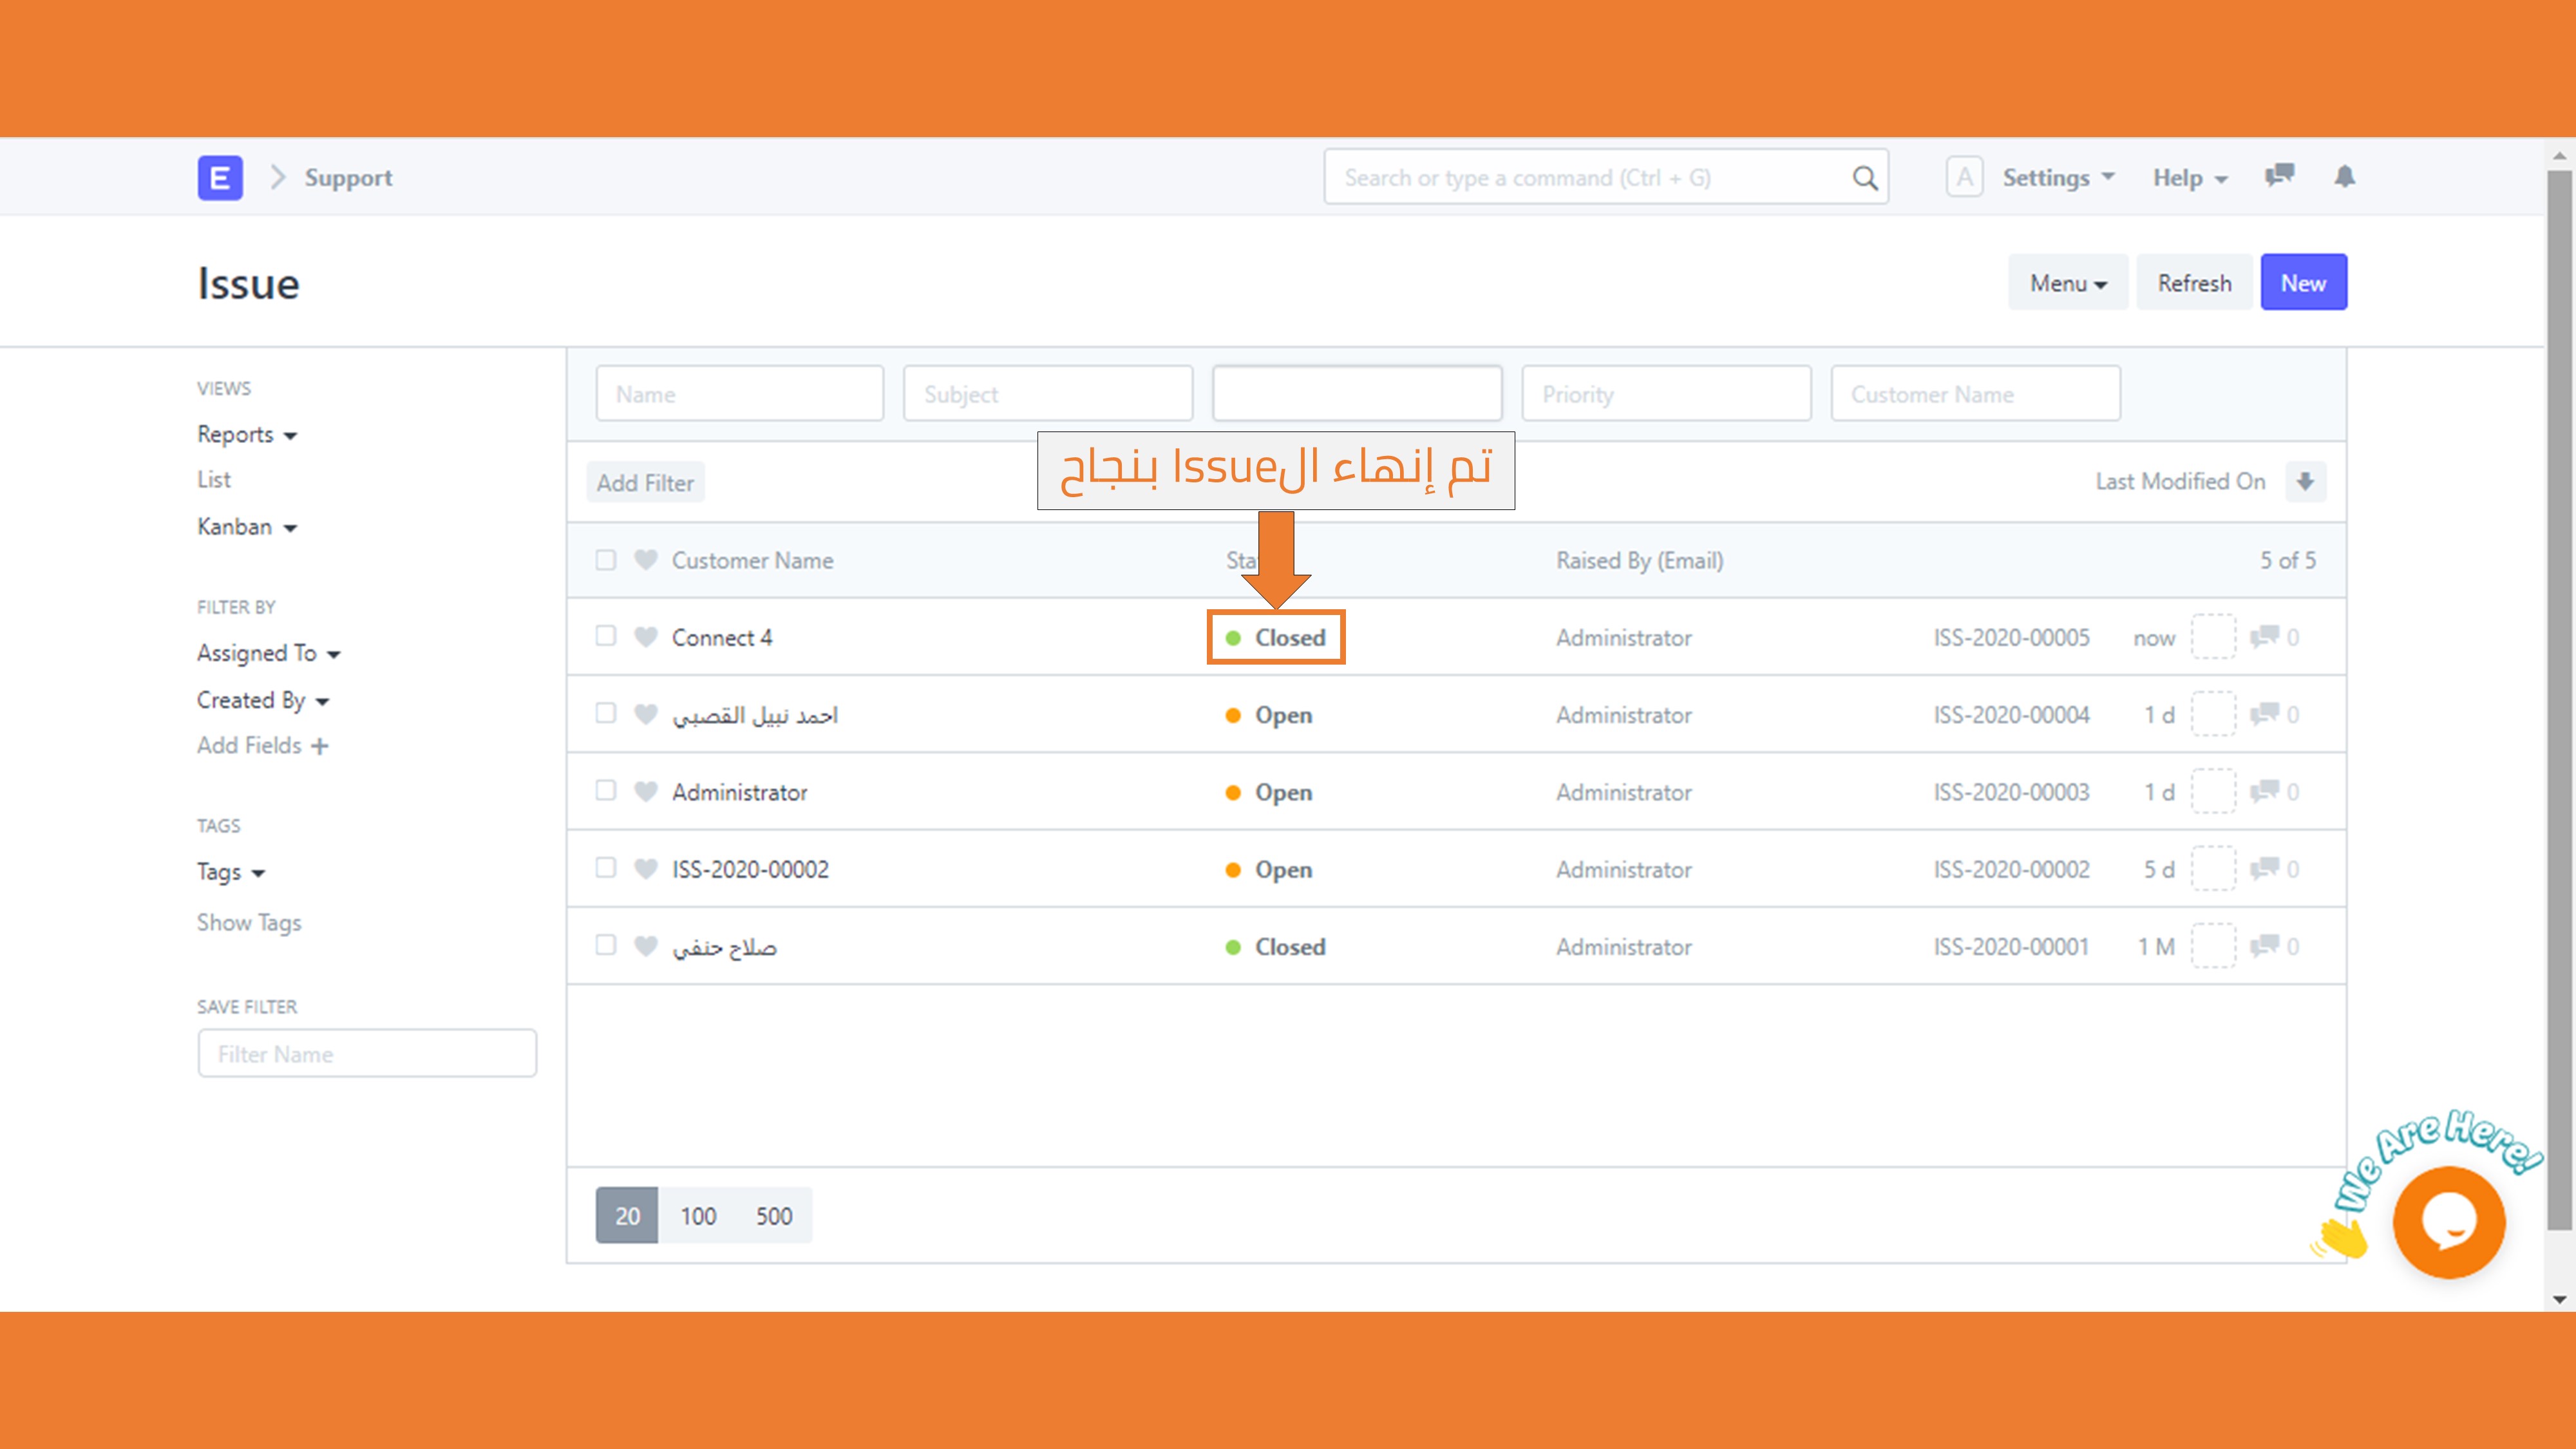The height and width of the screenshot is (1449, 2576).
Task: Click assign-to placeholder box for ISS-2020-00005
Action: 2213,637
